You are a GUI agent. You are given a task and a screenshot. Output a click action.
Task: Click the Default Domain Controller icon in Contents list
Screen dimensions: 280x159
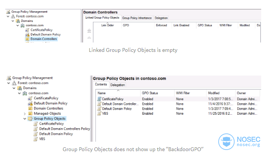coord(99,104)
